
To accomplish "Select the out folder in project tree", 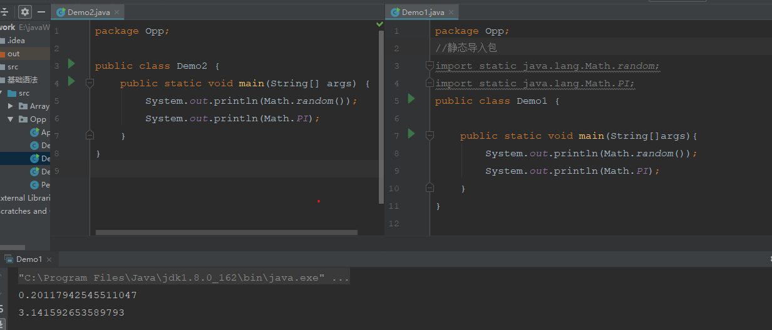I will coord(13,54).
